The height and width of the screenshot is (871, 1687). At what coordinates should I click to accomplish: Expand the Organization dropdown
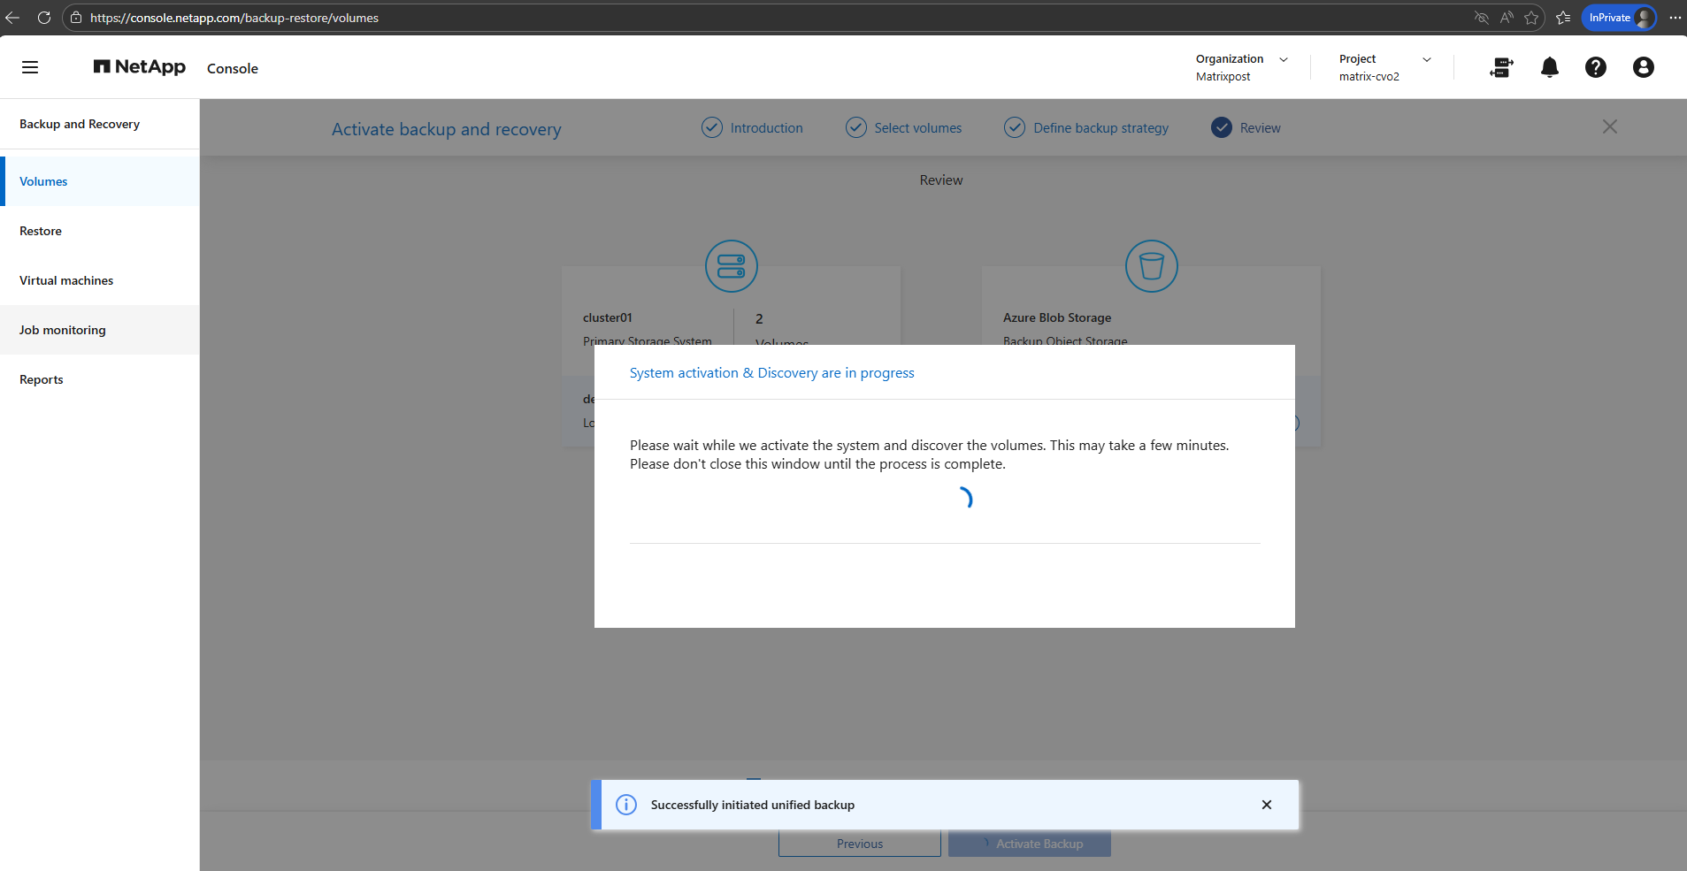tap(1284, 59)
